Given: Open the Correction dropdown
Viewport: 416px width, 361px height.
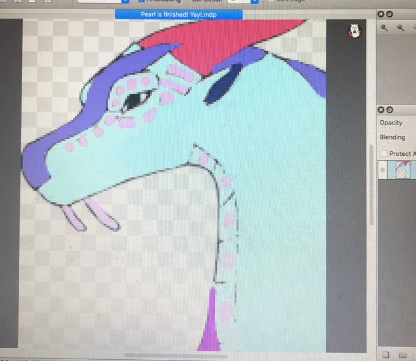Looking at the screenshot, I should coord(238,2).
